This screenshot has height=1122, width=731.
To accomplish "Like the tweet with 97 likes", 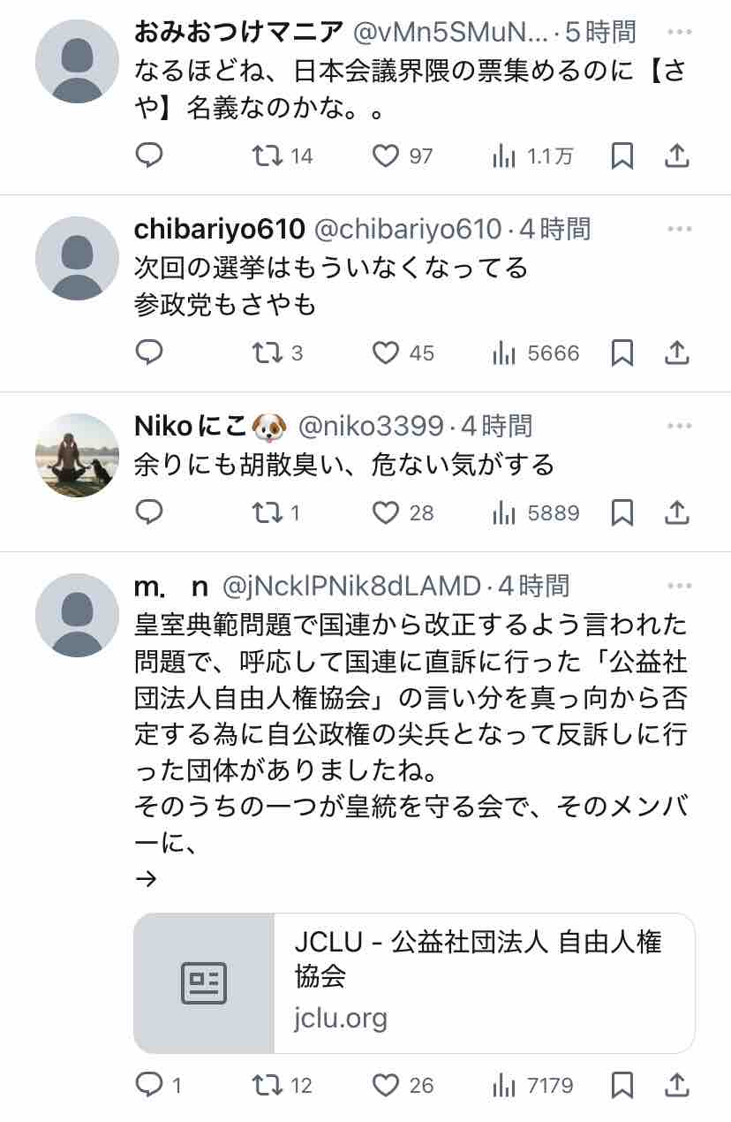I will tap(402, 156).
